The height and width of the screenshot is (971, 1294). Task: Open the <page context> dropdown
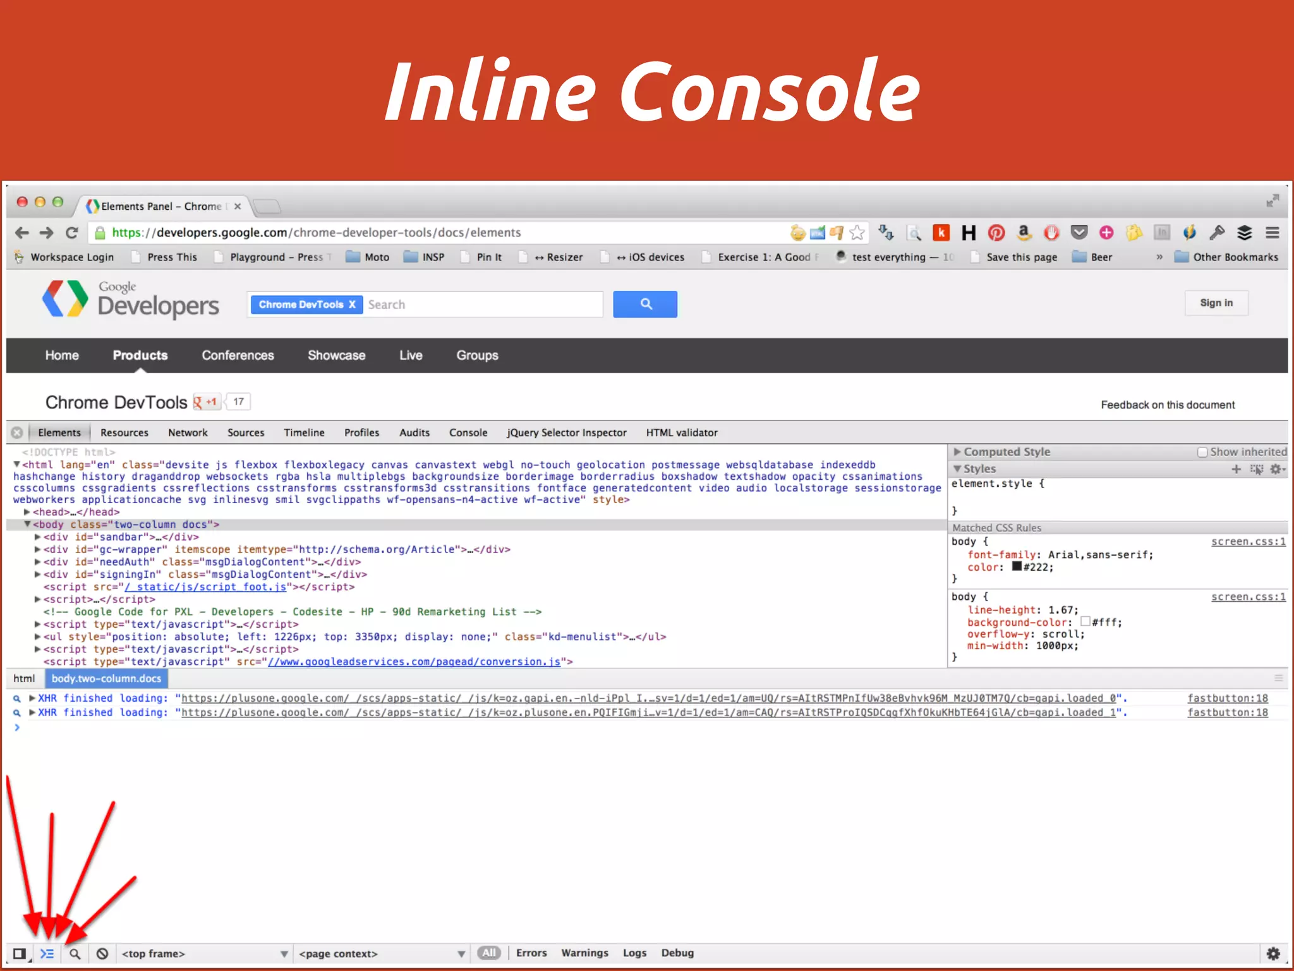(x=382, y=953)
